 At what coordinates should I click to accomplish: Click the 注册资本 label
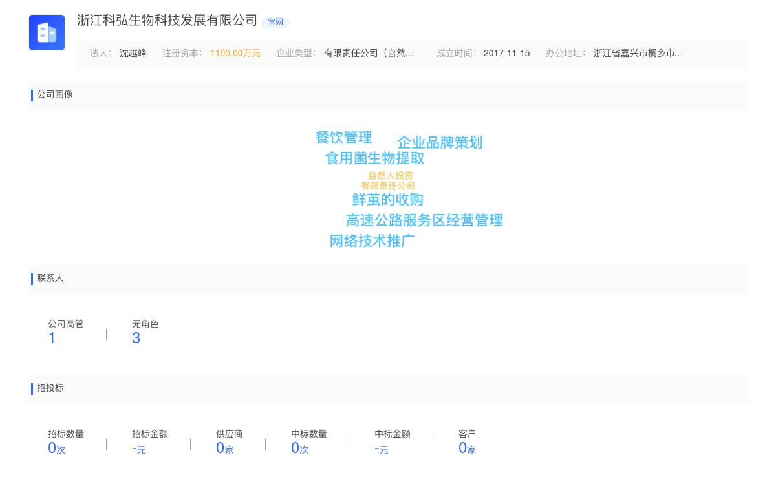pos(182,54)
